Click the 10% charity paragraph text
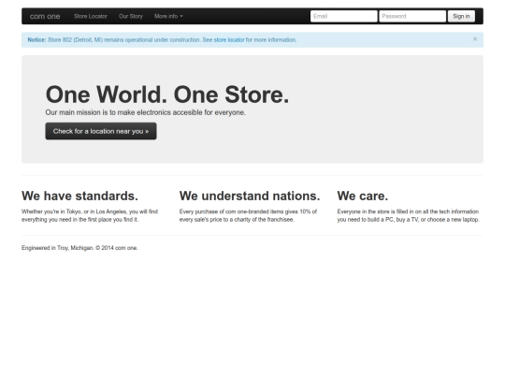The image size is (505, 379). (248, 215)
